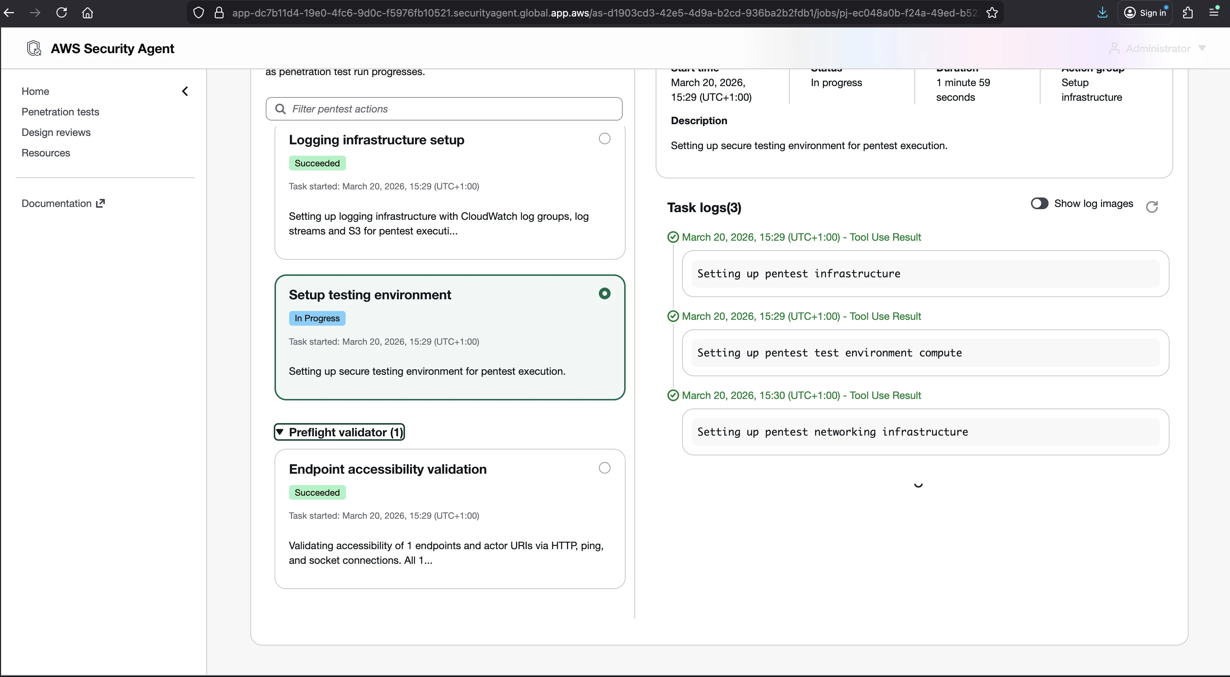Collapse the Preflight validator (1) section
This screenshot has height=677, width=1230.
tap(339, 432)
